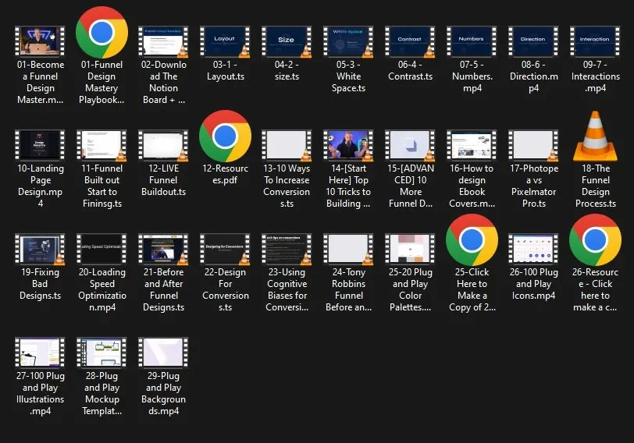
Task: Open the 03-1 - Layout.ts video file
Action: point(225,41)
